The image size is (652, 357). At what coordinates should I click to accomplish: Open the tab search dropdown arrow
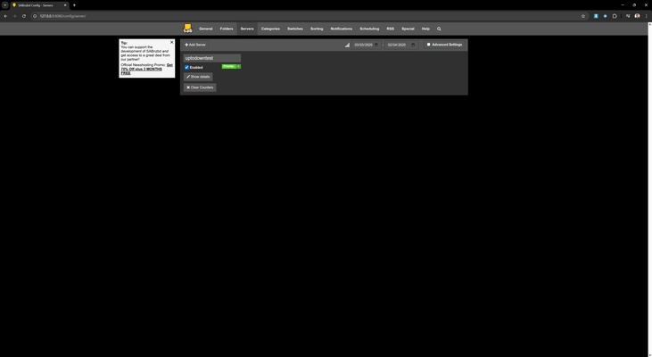click(x=5, y=5)
